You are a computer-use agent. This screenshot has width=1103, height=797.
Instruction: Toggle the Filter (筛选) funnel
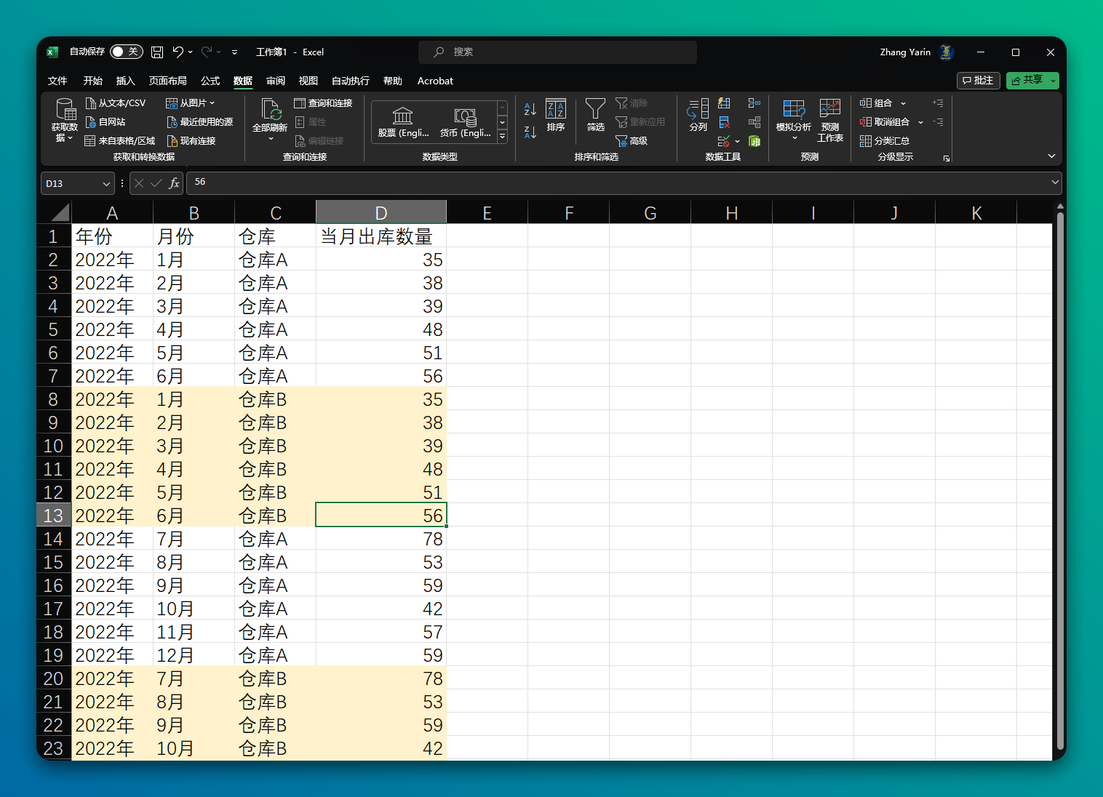click(x=595, y=116)
